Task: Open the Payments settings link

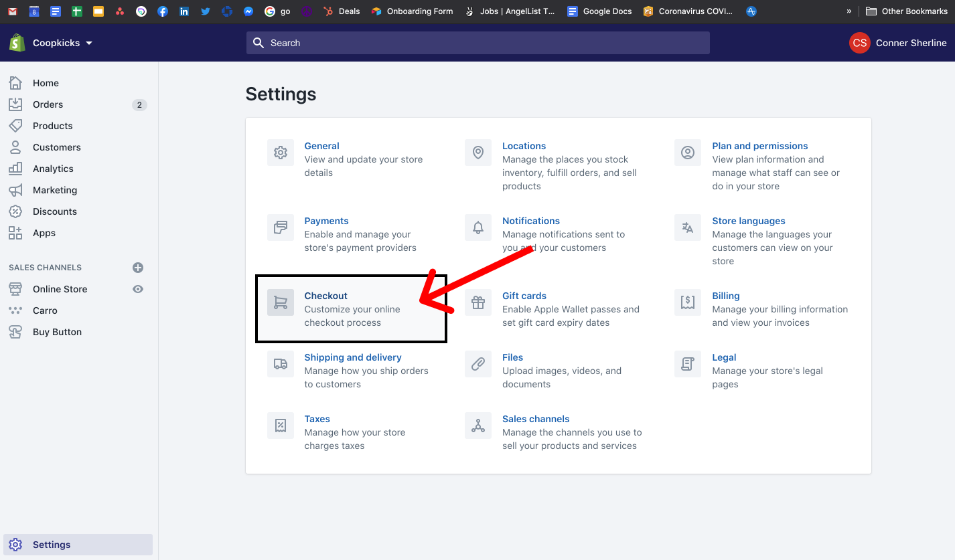Action: tap(326, 221)
